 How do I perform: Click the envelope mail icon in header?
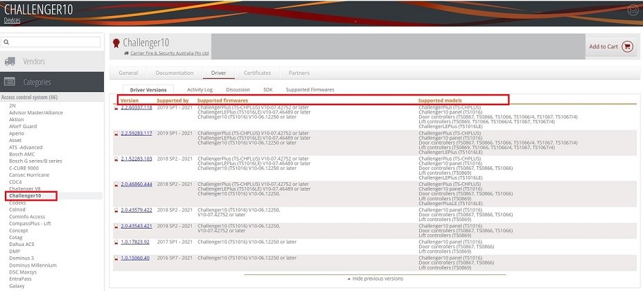pyautogui.click(x=633, y=11)
